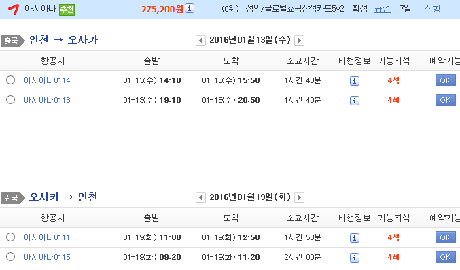This screenshot has height=270, width=460.
Task: Open fare info icon beside 275,200원
Action: [190, 8]
